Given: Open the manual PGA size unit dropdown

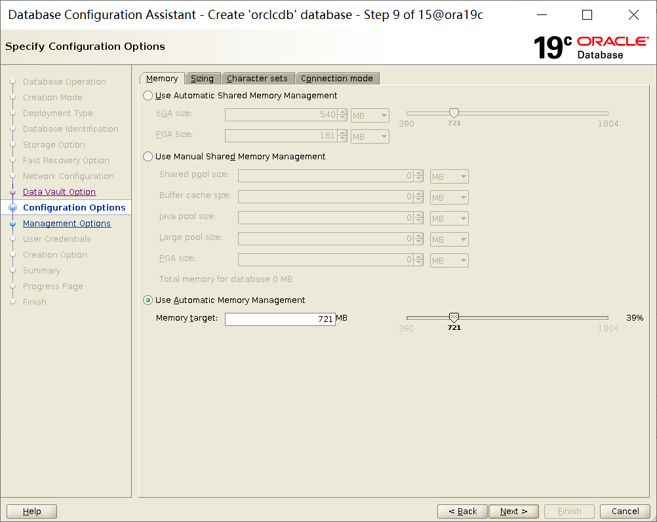Looking at the screenshot, I should (x=449, y=260).
